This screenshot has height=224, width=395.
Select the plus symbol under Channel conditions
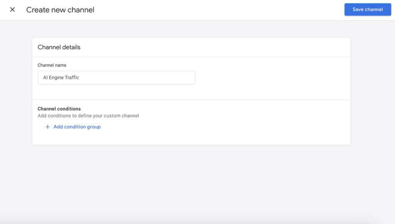pos(47,127)
